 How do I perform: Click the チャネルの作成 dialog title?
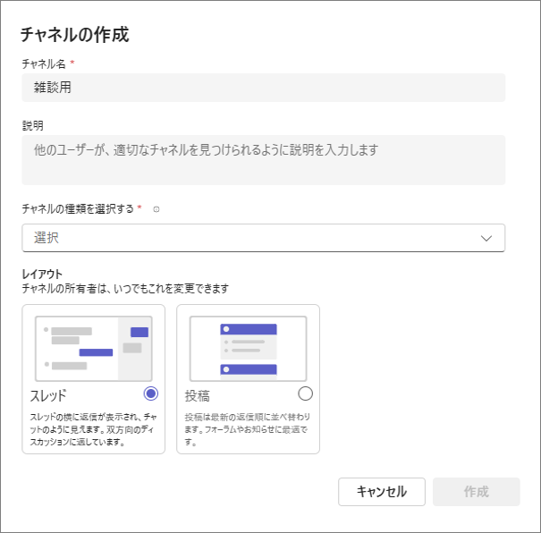(74, 36)
